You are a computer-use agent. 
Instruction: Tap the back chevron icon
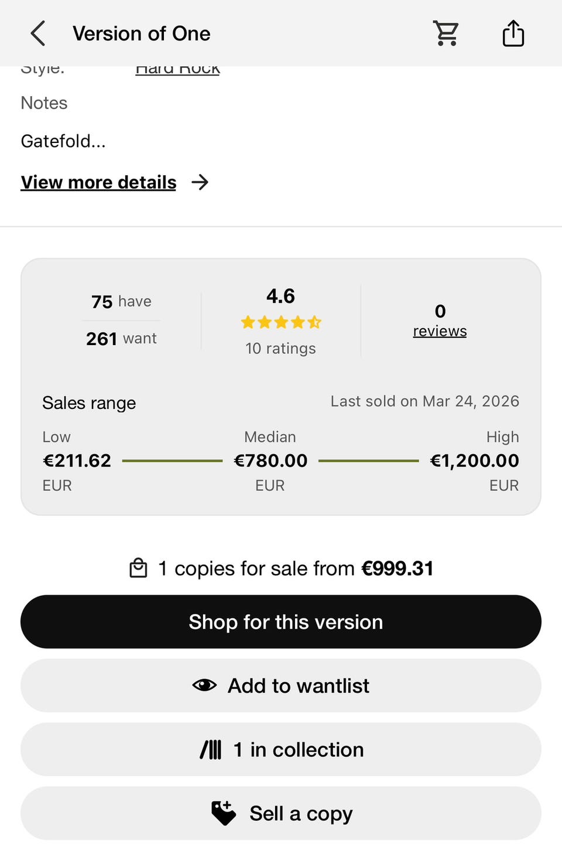pyautogui.click(x=38, y=33)
